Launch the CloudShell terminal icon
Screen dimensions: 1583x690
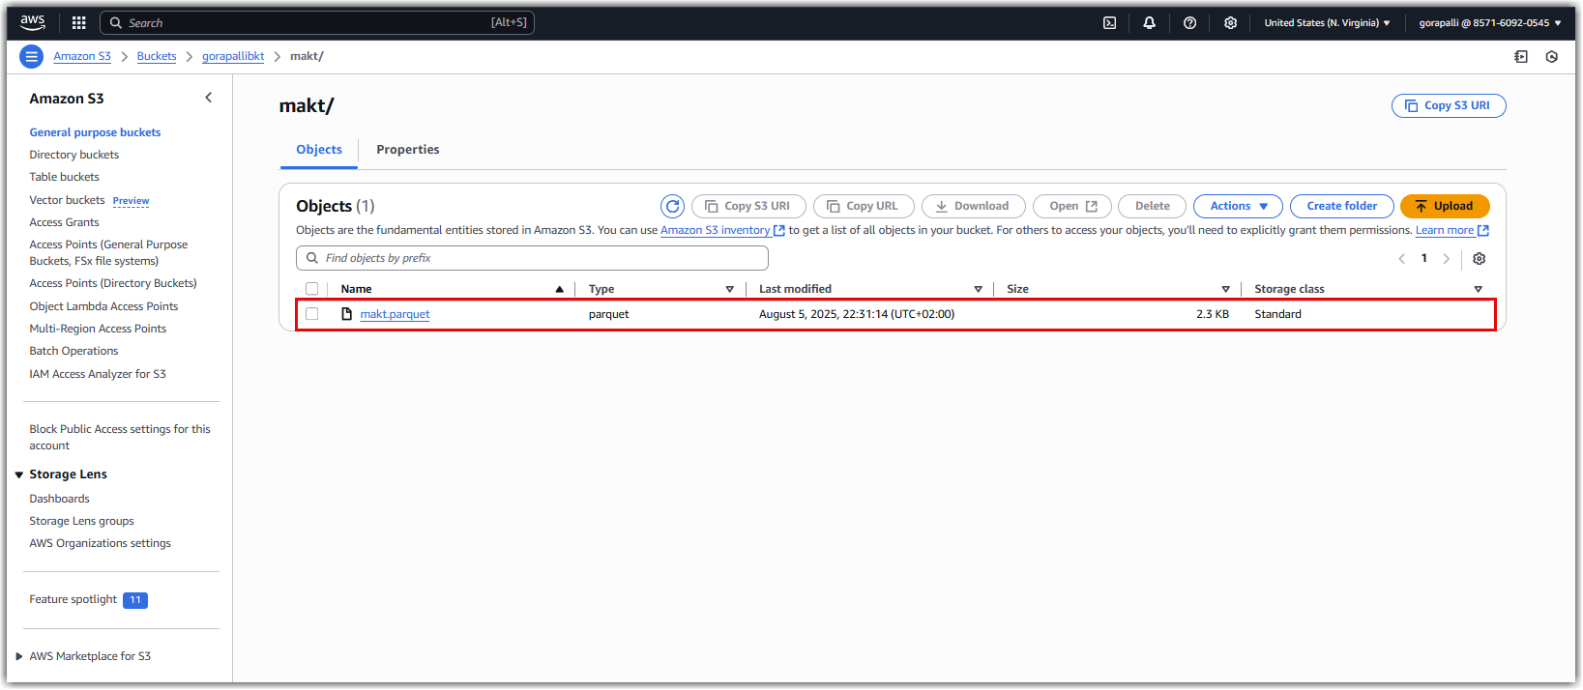[x=1110, y=23]
